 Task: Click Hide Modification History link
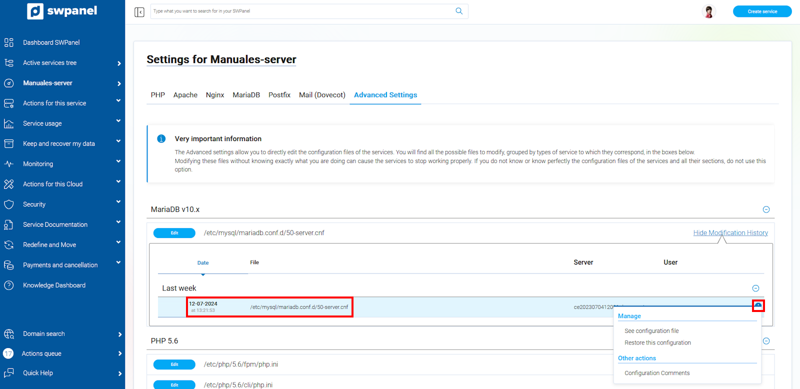point(730,233)
